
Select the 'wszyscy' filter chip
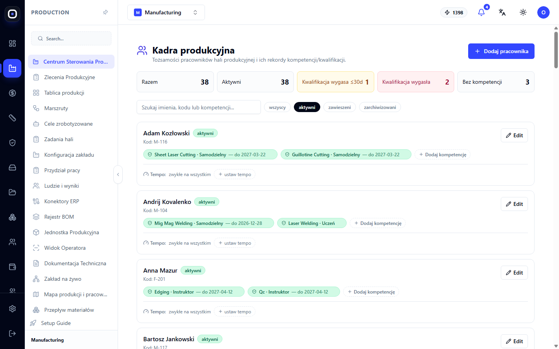click(x=277, y=107)
